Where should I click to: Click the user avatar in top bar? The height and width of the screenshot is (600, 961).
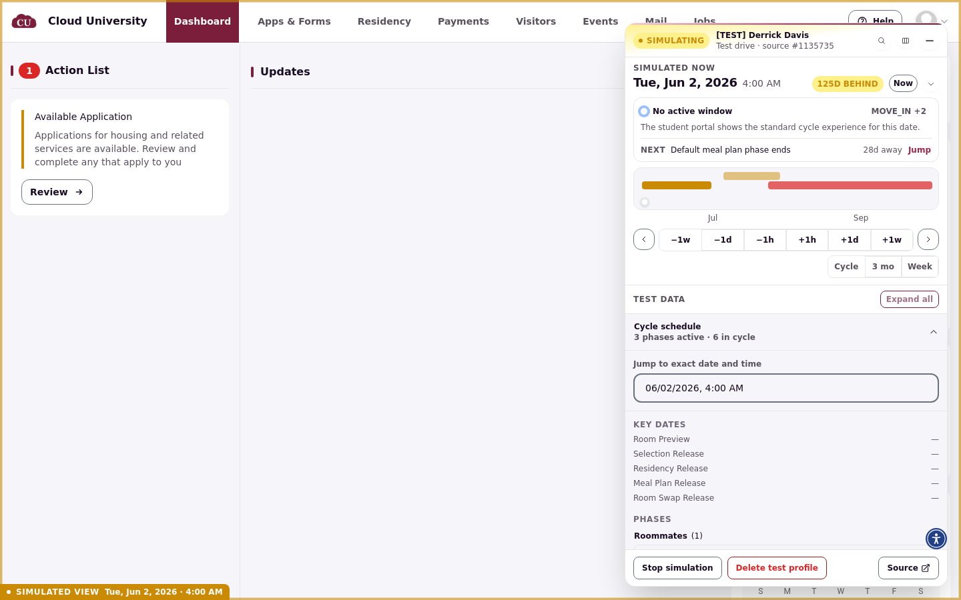click(926, 20)
